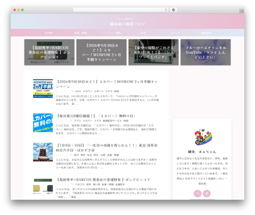This screenshot has height=215, width=255.
Task: Select 神社・仏閣 tag in 浅草寺 article
Action: click(99, 155)
